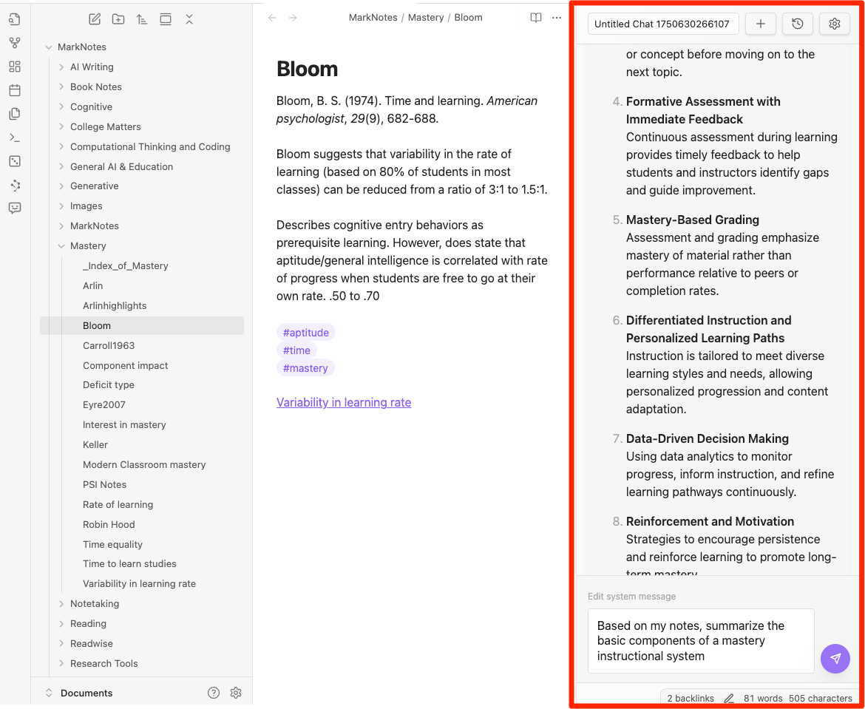Click the chat message input field
Viewport: 865px width, 709px height.
(700, 640)
